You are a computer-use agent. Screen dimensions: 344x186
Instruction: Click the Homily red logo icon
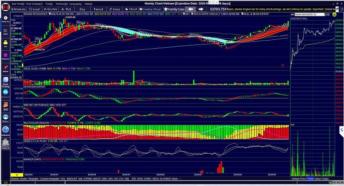[5, 7]
